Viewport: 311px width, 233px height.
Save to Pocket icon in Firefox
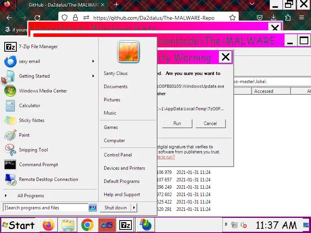[260, 18]
